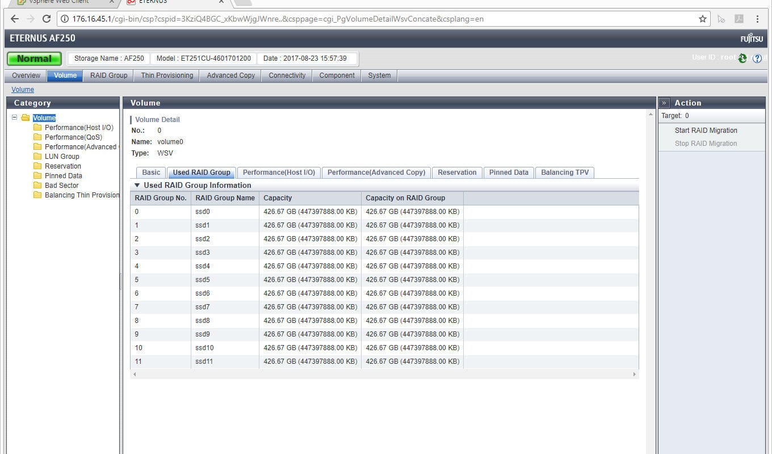This screenshot has width=772, height=454.
Task: Click the green refresh icon near User ID
Action: (x=742, y=58)
